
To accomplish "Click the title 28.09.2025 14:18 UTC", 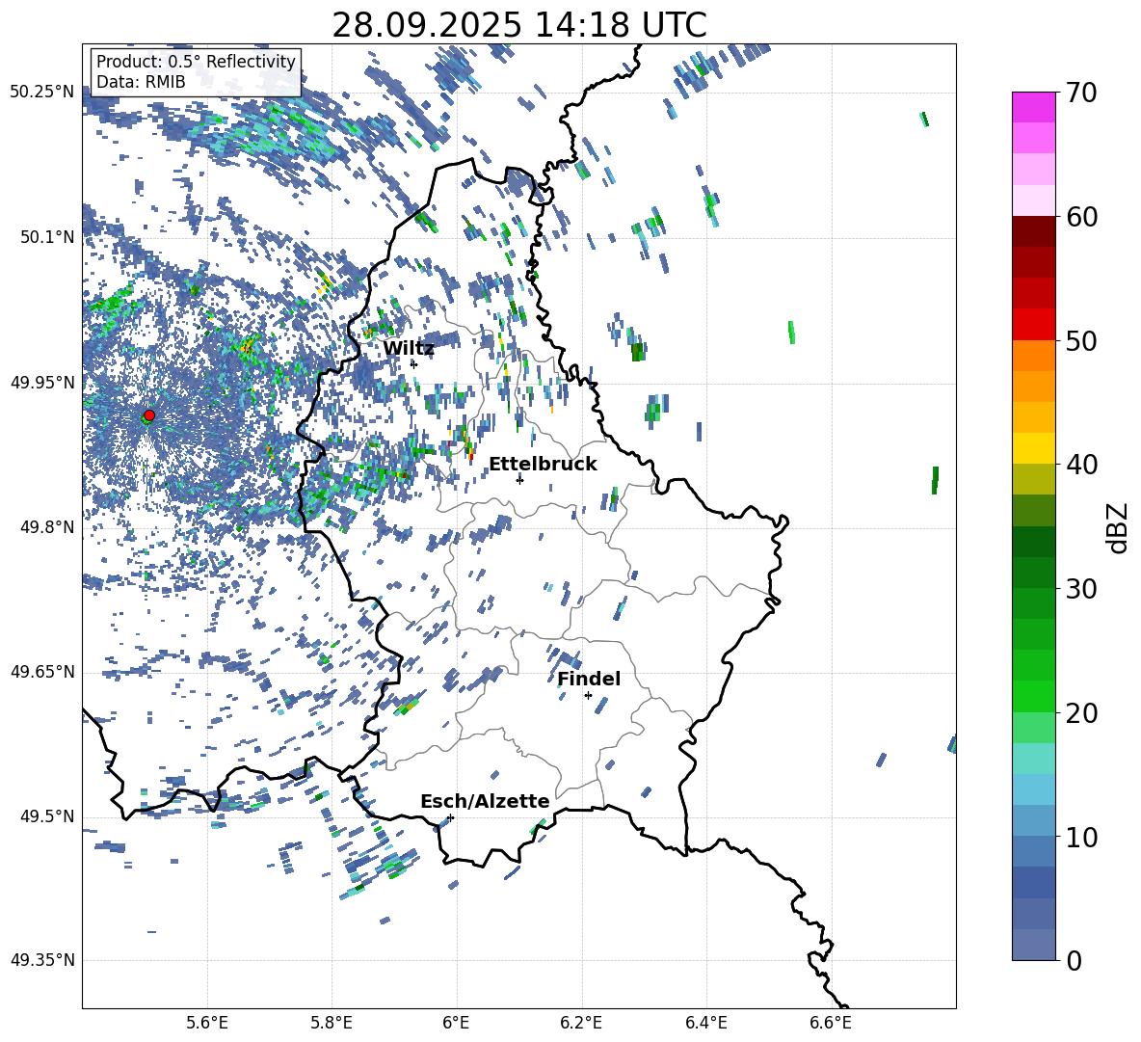I will (519, 25).
